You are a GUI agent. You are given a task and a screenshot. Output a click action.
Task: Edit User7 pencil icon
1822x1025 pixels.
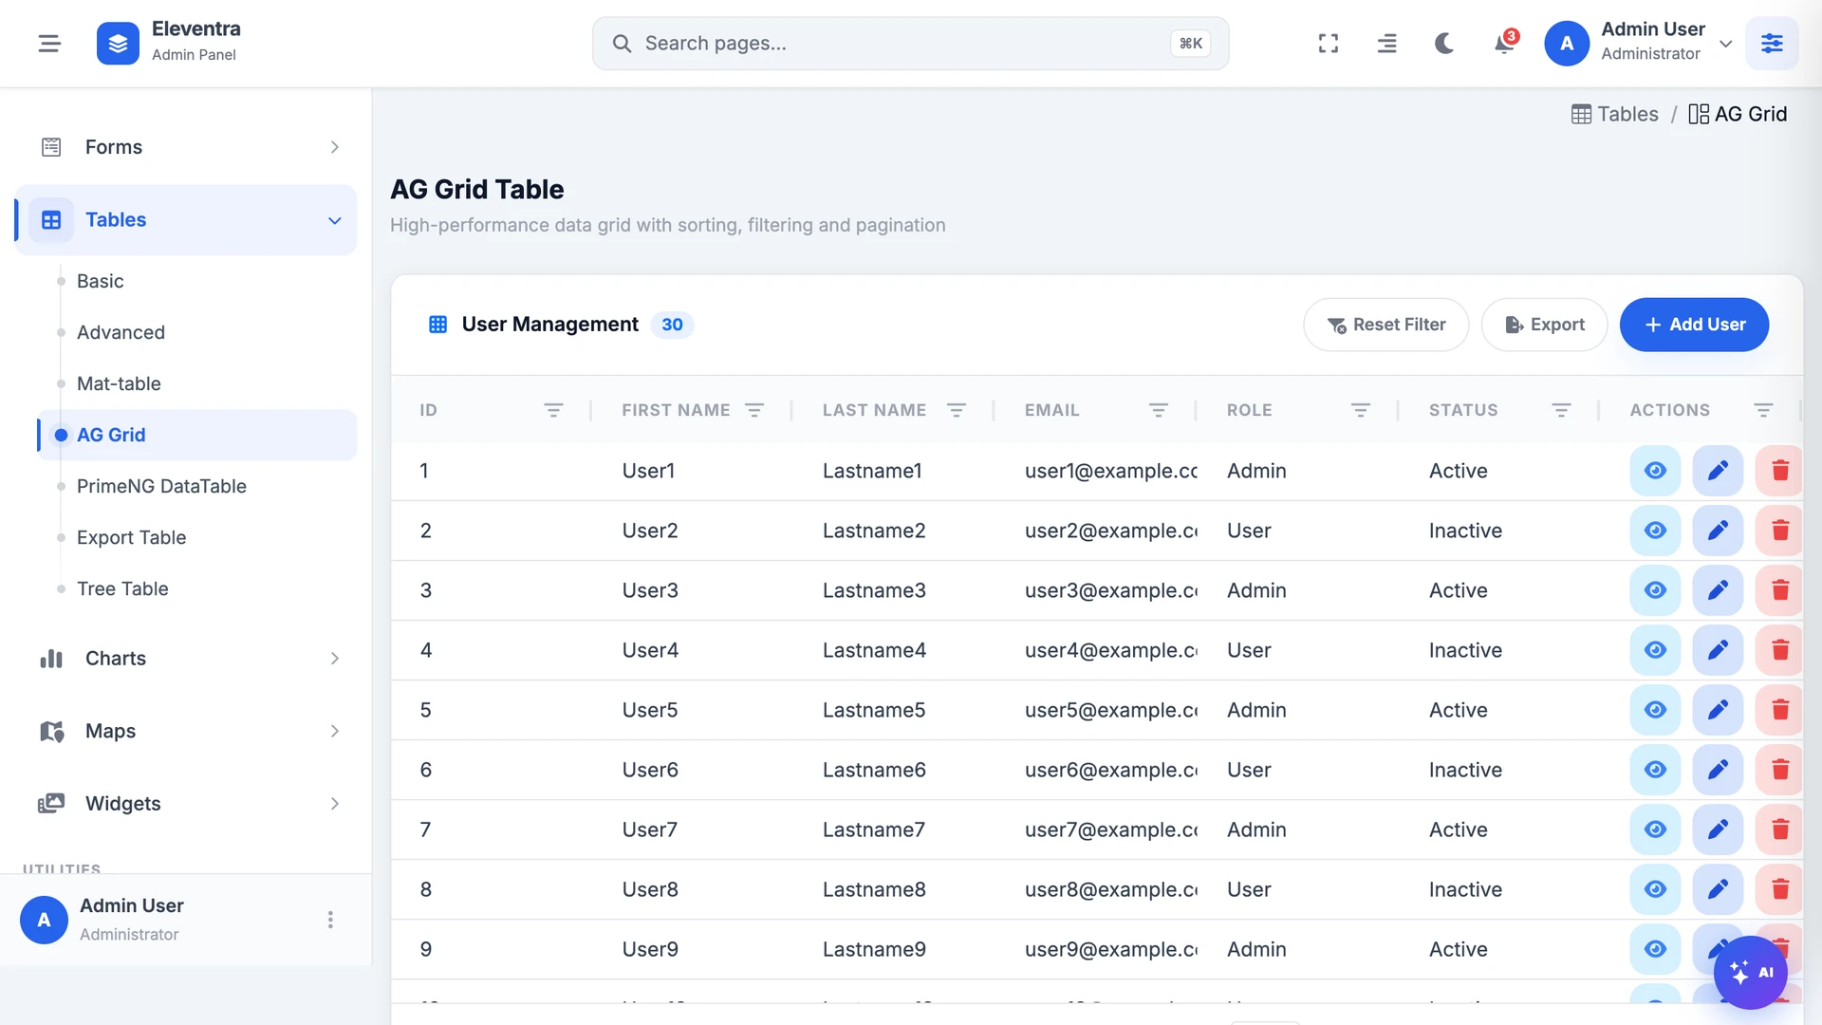point(1718,829)
